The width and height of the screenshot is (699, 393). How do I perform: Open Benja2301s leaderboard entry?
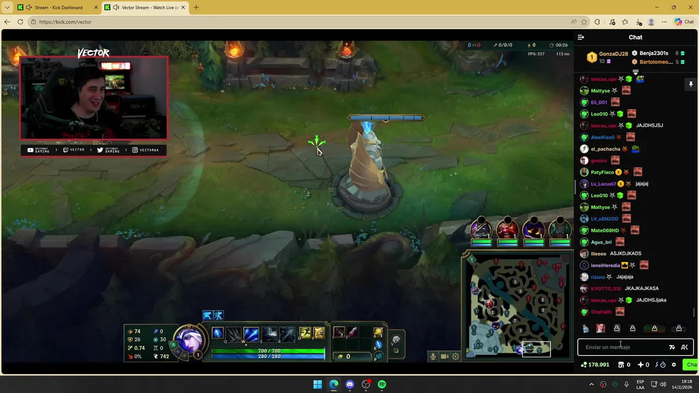[x=654, y=53]
